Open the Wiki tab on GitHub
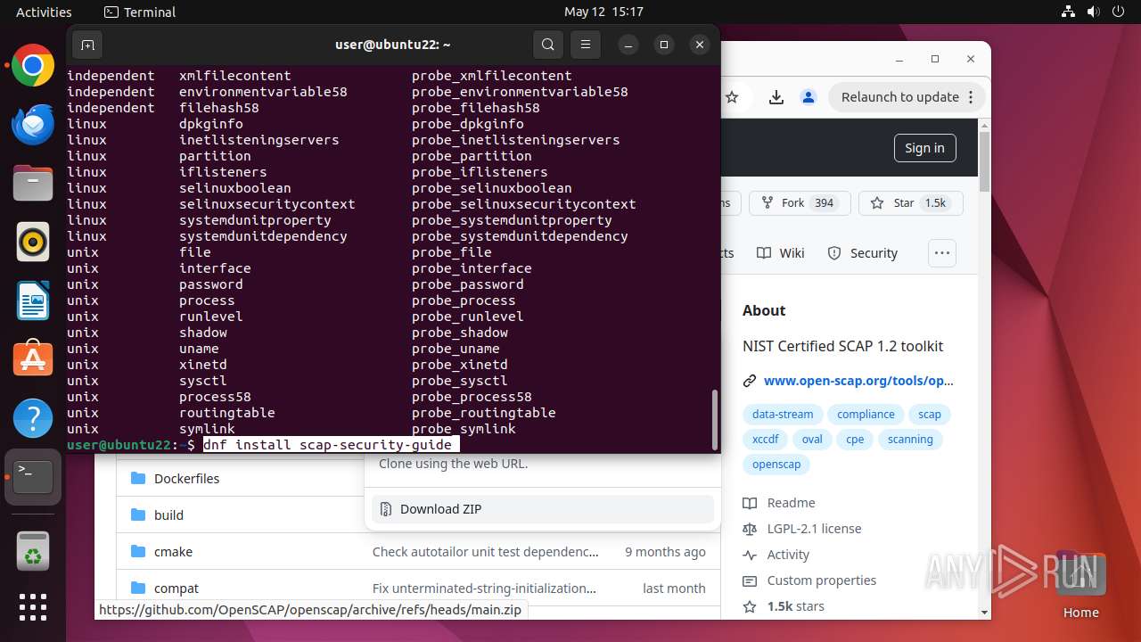 point(781,253)
